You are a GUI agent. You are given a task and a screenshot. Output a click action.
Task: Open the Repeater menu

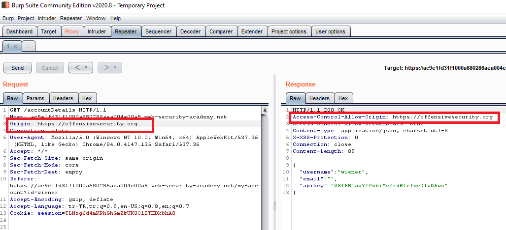point(71,18)
